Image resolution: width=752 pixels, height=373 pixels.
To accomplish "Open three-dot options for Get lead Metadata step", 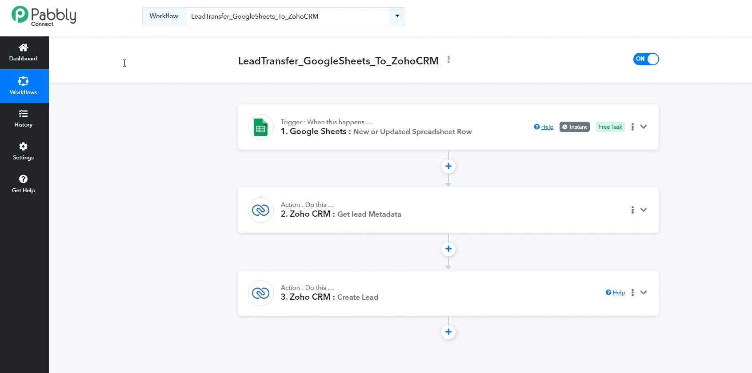I will click(632, 210).
